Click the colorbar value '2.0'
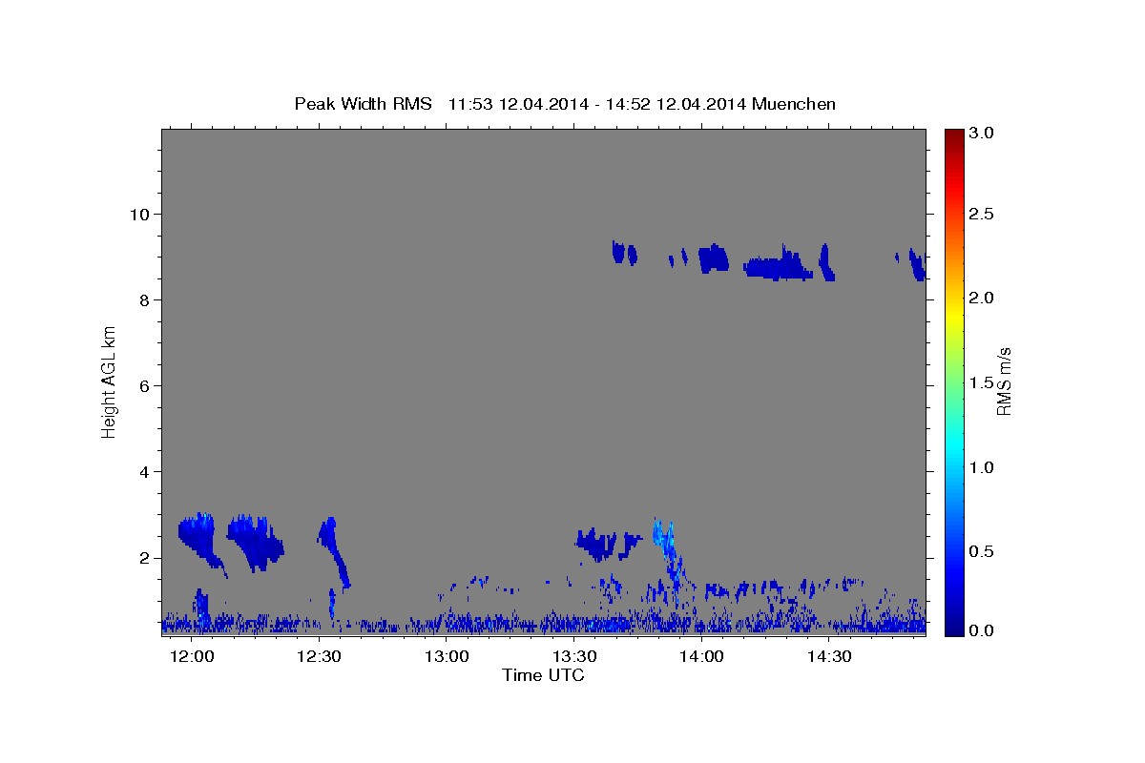Image resolution: width=1145 pixels, height=763 pixels. (x=983, y=298)
